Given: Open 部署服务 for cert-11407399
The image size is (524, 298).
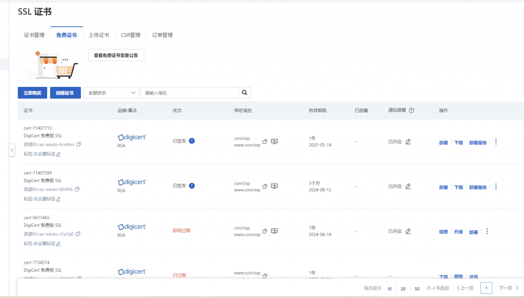Looking at the screenshot, I should click(478, 187).
